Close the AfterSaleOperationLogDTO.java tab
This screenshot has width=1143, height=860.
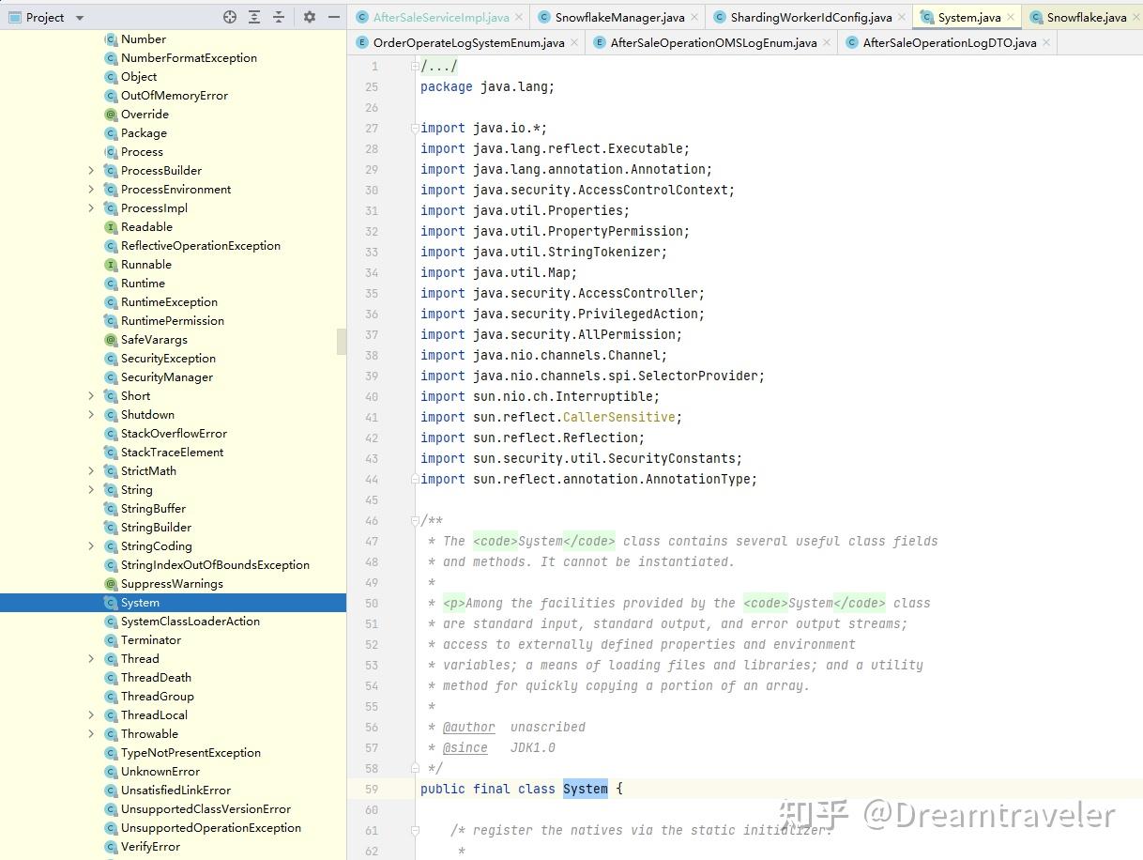click(x=1046, y=42)
